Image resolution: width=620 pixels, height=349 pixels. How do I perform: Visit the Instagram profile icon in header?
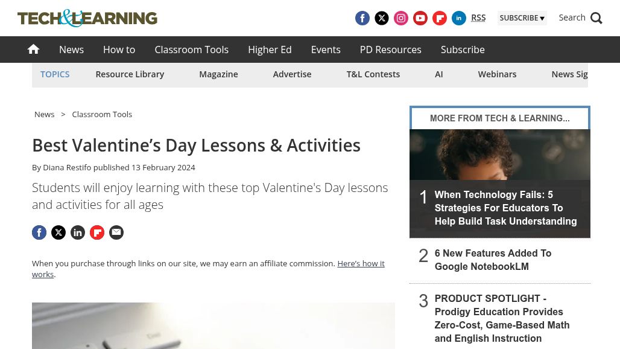pos(401,18)
